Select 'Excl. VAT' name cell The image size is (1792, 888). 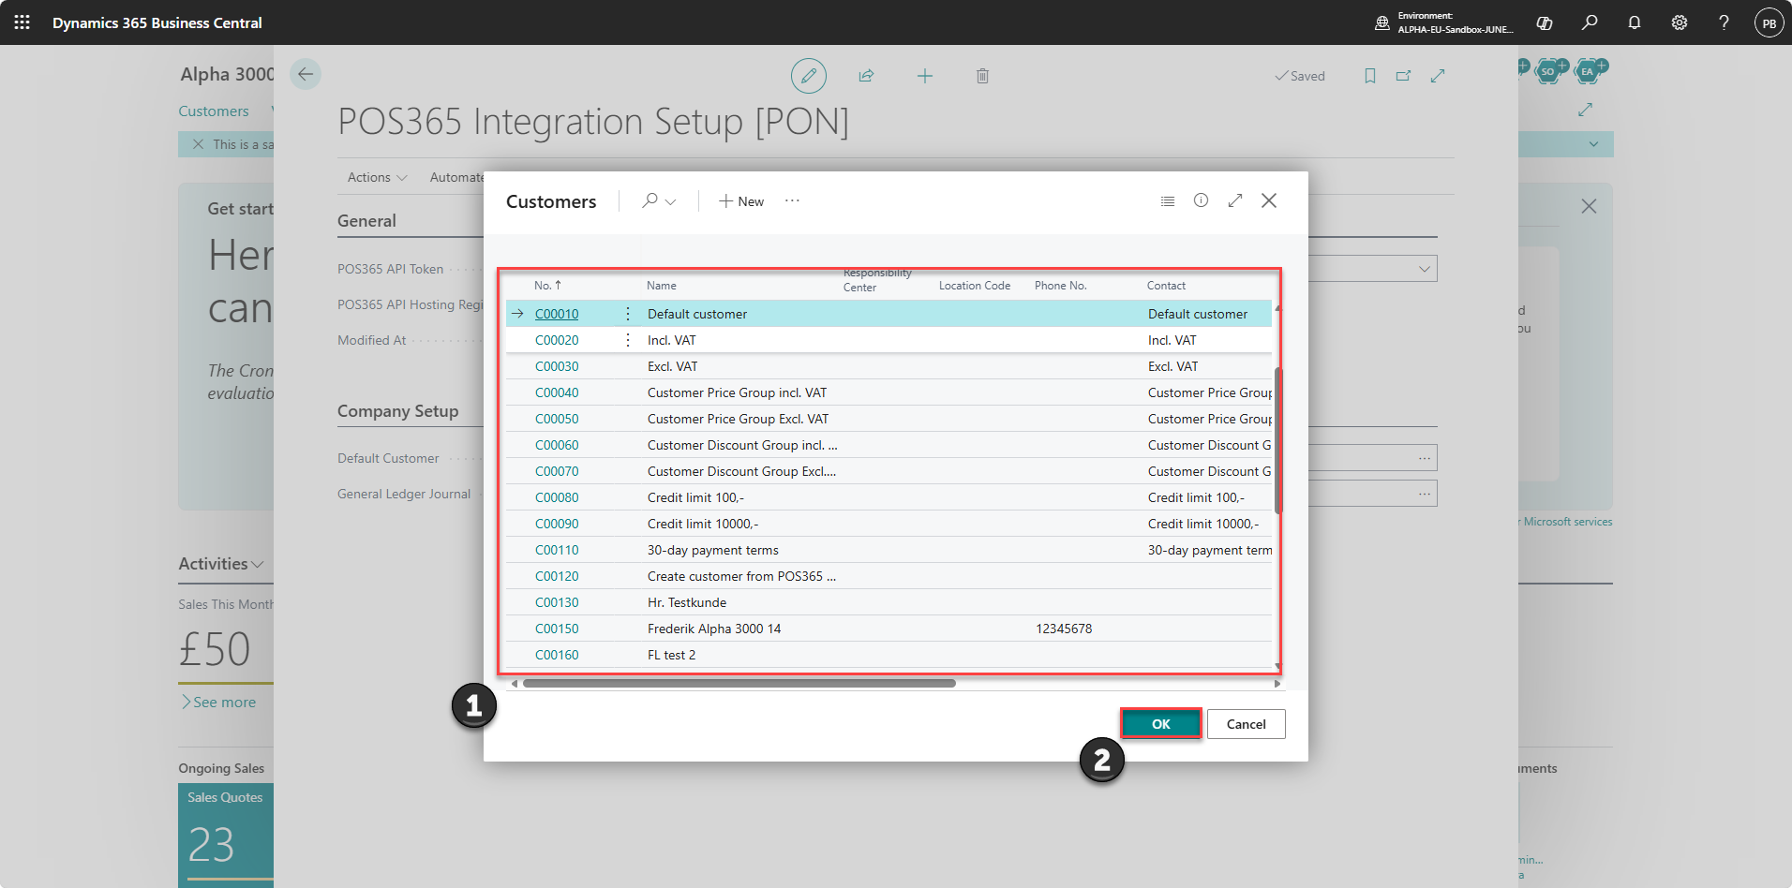(673, 366)
